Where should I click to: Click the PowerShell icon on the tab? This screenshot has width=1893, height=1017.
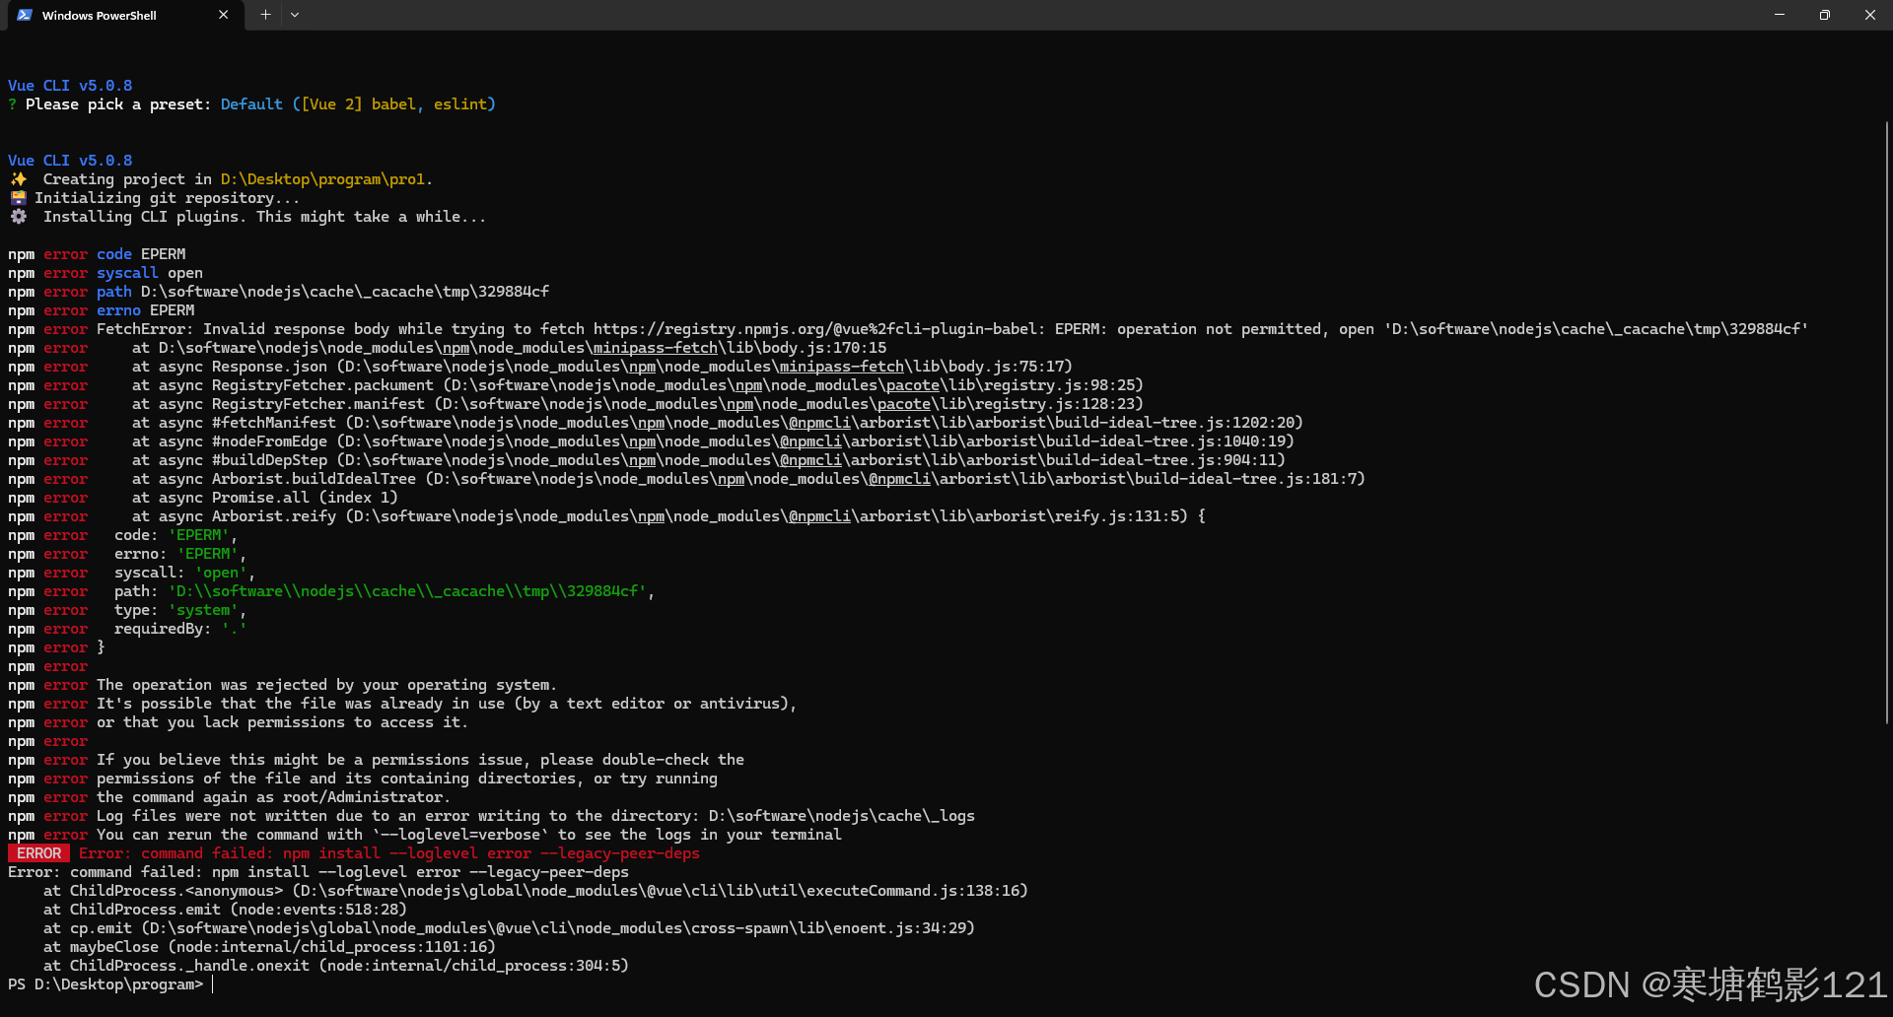(24, 15)
